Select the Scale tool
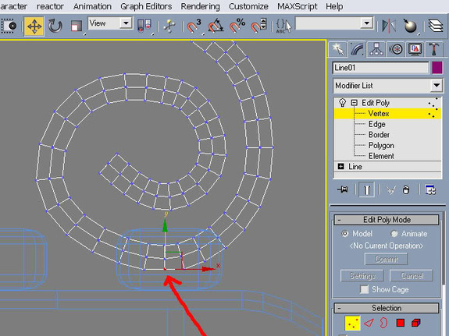This screenshot has height=336, width=449. pyautogui.click(x=77, y=26)
